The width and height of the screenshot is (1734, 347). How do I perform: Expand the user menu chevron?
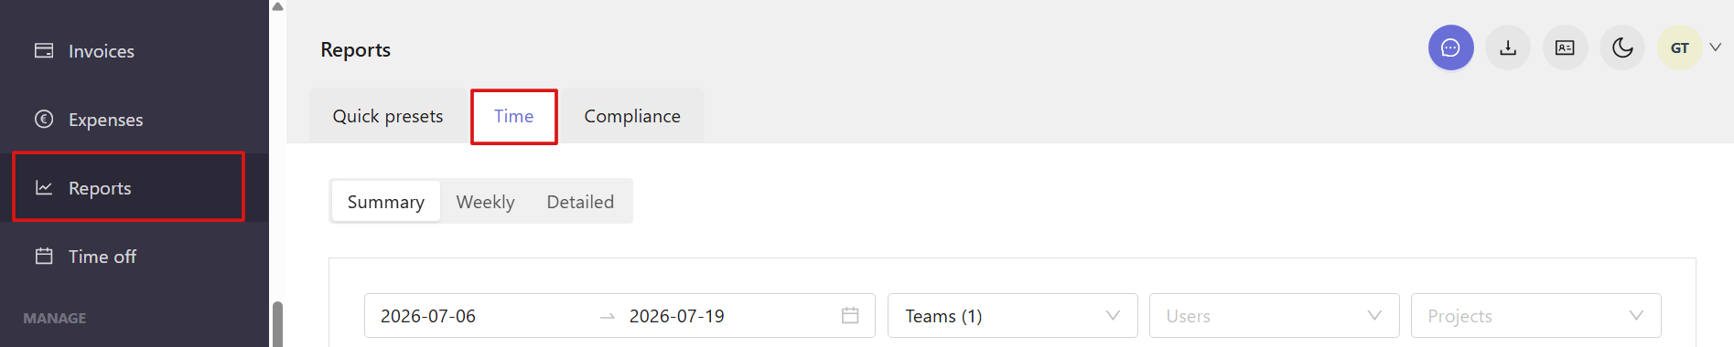1716,47
